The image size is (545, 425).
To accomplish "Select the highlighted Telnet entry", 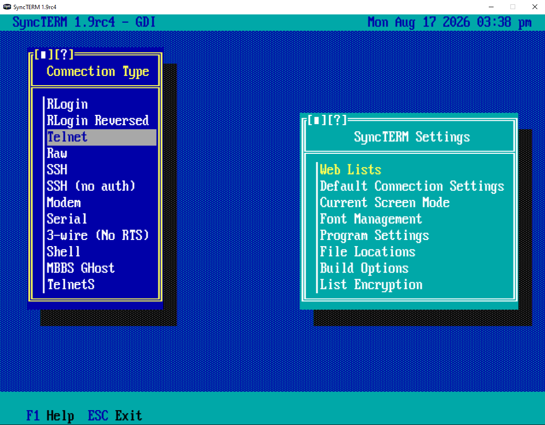I will [101, 137].
